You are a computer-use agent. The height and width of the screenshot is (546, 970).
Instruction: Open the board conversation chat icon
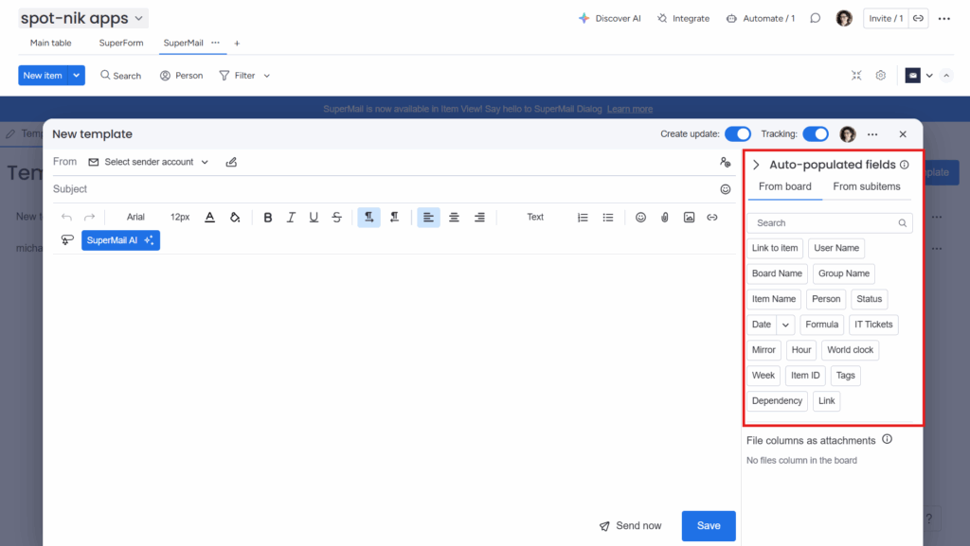[816, 19]
